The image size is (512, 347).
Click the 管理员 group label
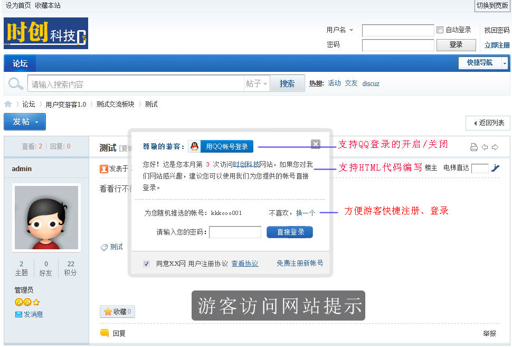(x=24, y=290)
